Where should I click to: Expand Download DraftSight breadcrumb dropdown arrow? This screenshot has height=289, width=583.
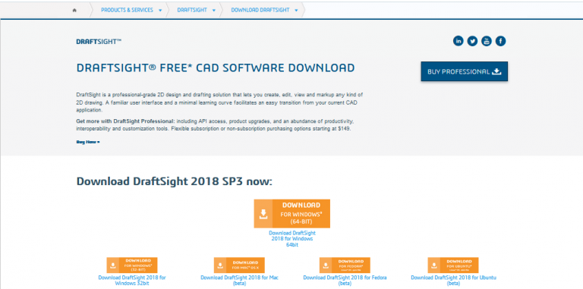click(296, 11)
